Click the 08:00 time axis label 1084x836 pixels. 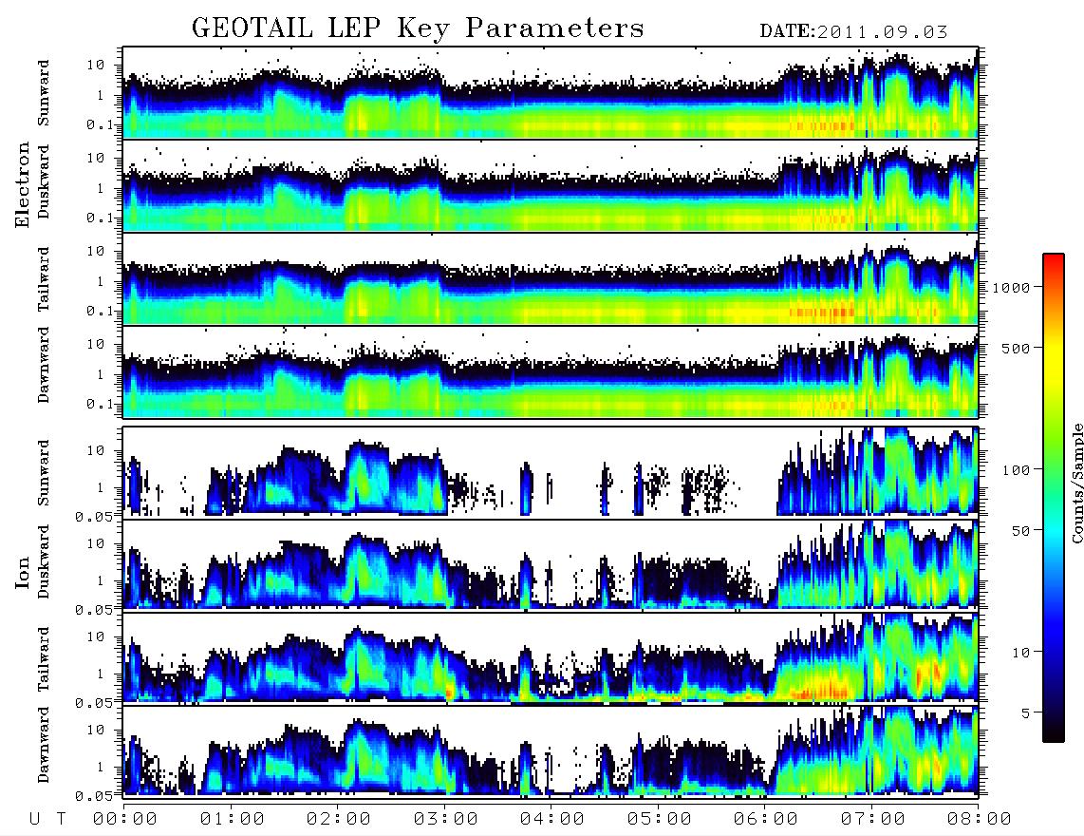pyautogui.click(x=979, y=819)
